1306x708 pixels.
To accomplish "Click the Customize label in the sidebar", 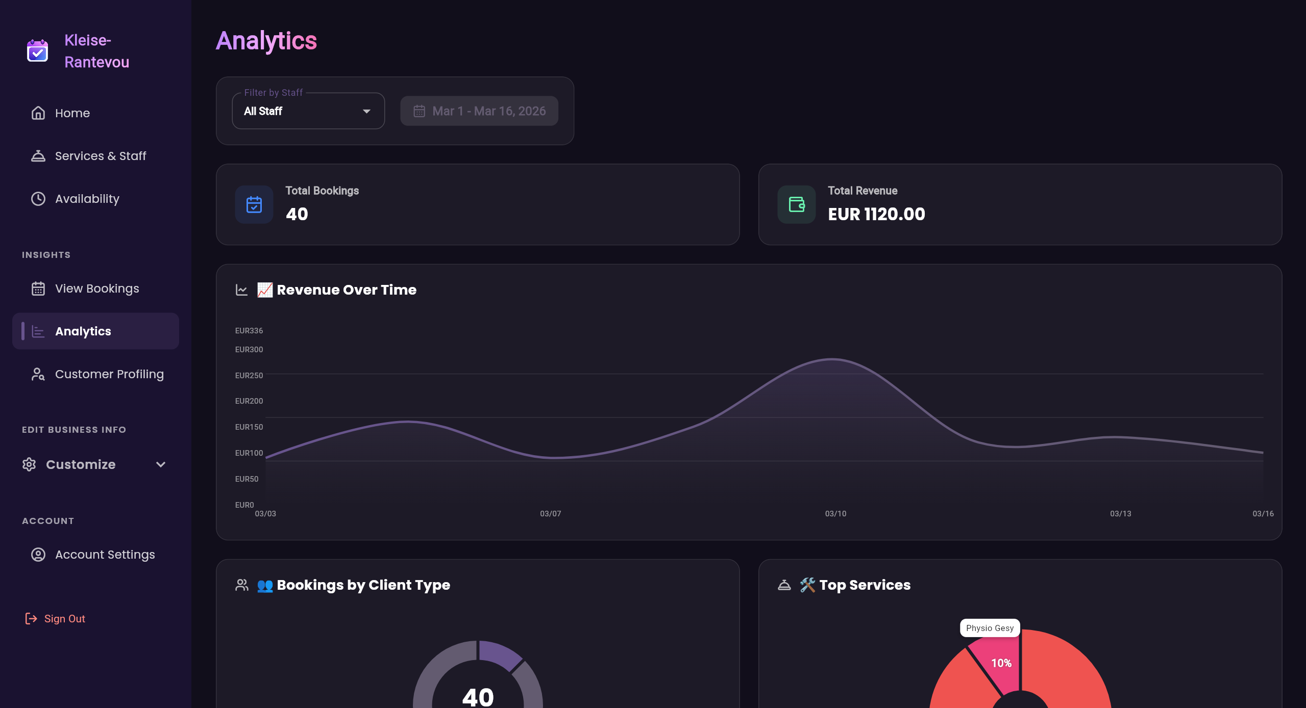I will (x=81, y=464).
